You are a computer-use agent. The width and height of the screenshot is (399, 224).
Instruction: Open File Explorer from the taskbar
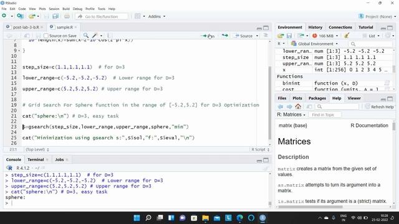tap(205, 218)
